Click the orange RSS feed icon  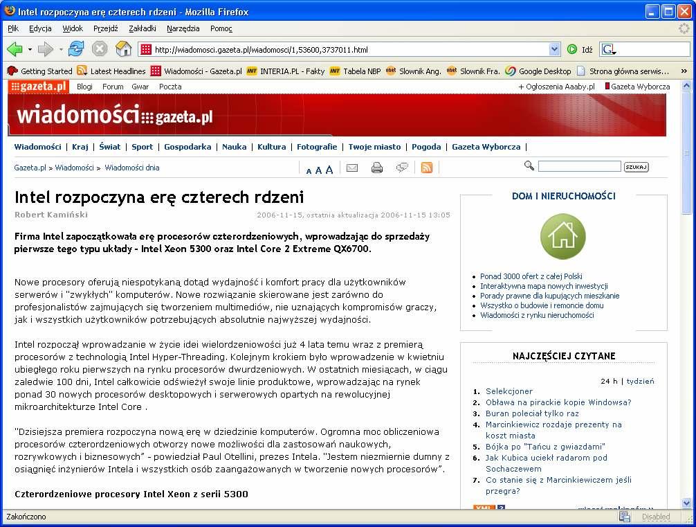(x=427, y=168)
